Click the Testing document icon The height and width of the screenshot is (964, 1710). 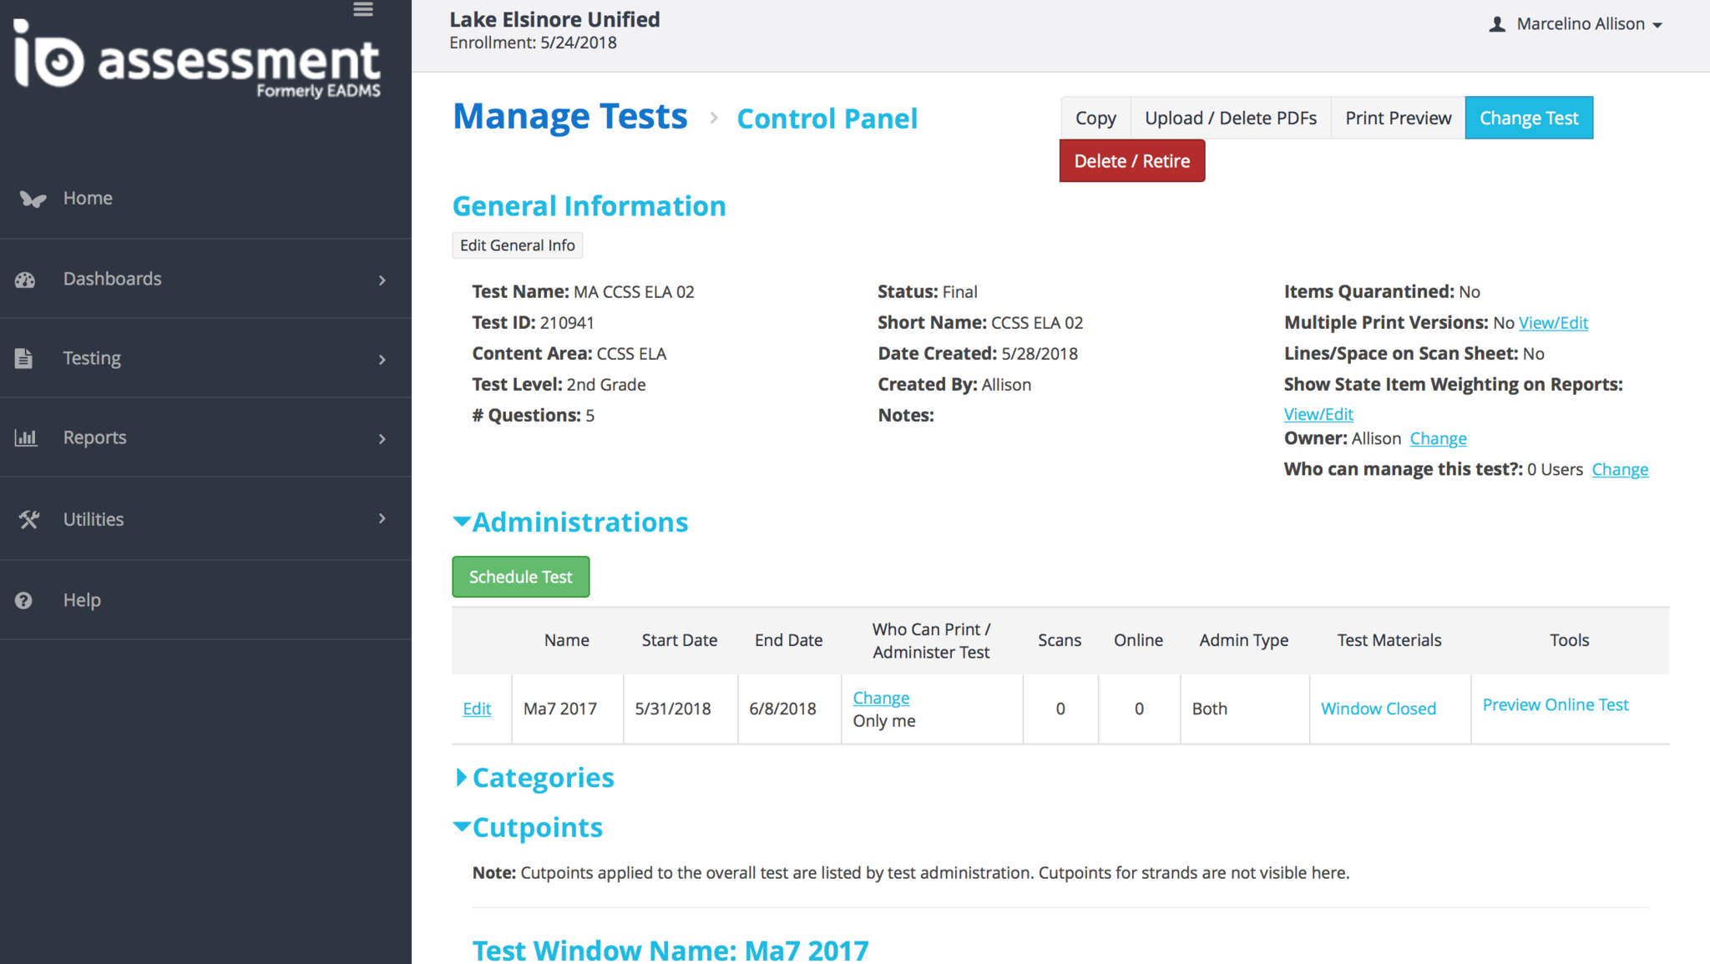click(x=24, y=358)
